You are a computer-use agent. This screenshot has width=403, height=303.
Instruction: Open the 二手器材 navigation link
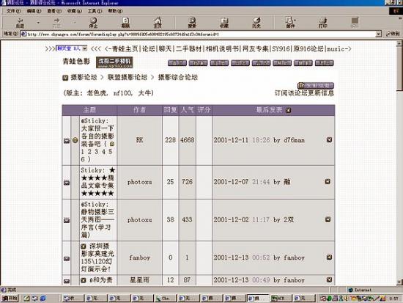point(188,48)
